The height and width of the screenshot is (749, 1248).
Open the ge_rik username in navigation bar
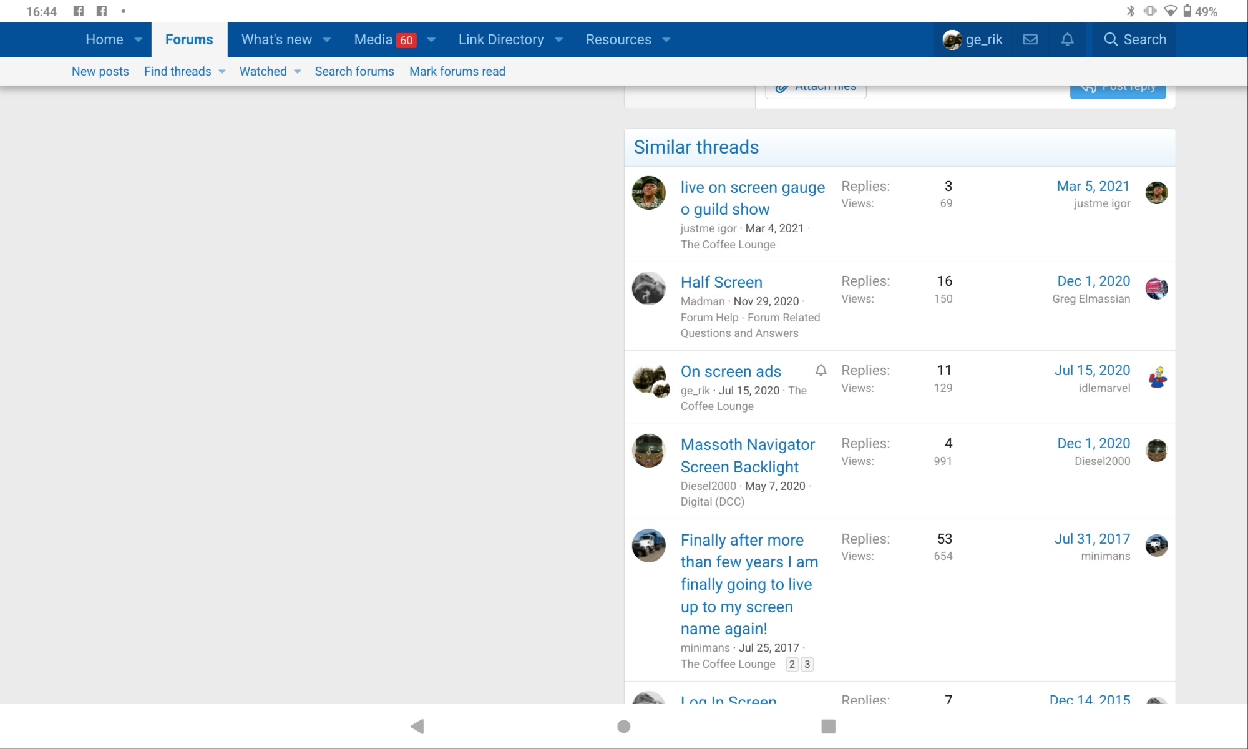pos(984,39)
